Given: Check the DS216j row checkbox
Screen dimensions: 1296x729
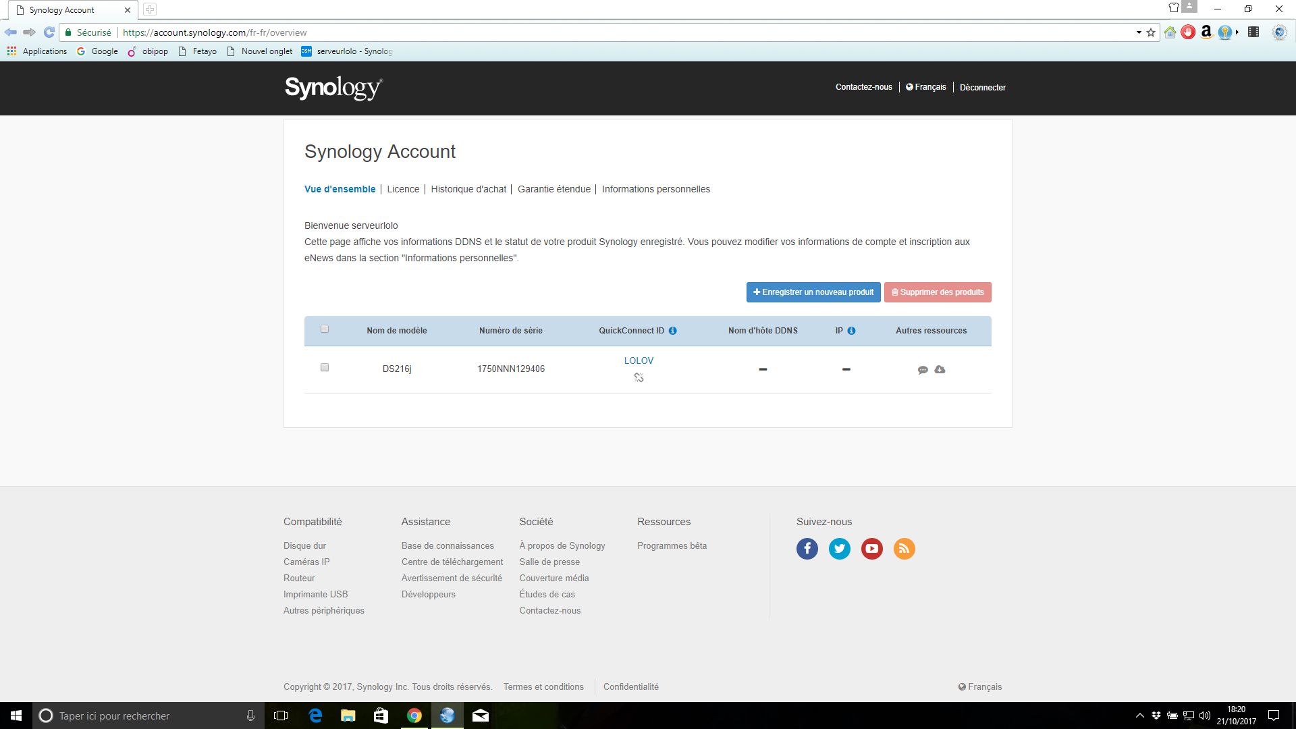Looking at the screenshot, I should (325, 367).
